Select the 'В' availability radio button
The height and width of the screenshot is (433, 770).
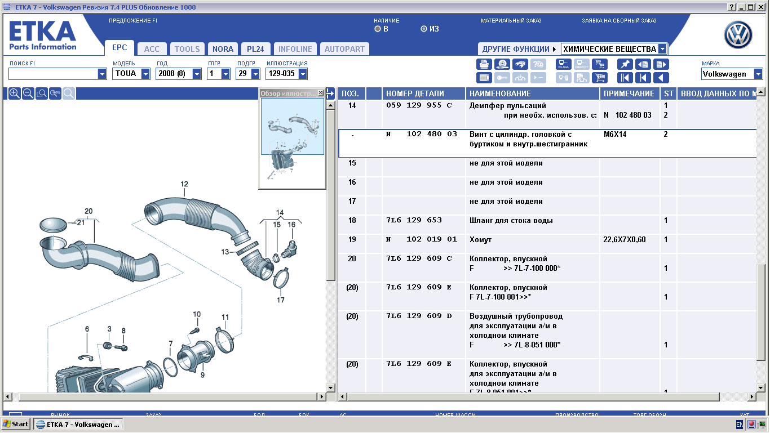point(378,29)
